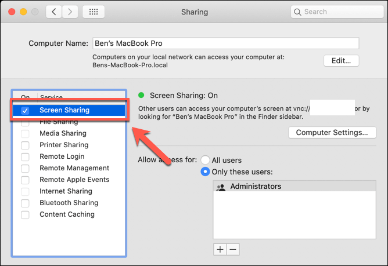Select the Bluetooth Sharing service row

tap(69, 203)
